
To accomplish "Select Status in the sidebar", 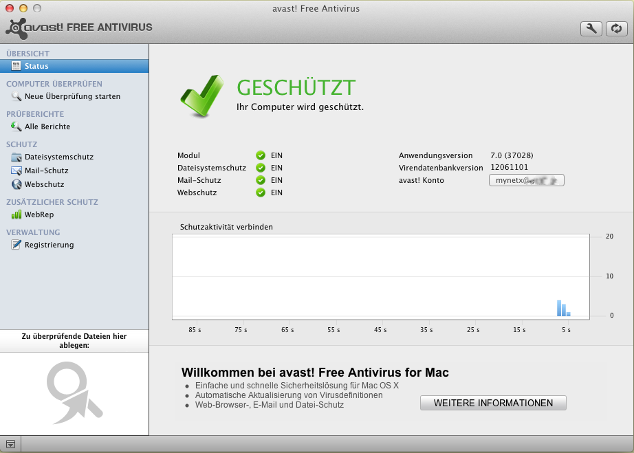I will [x=74, y=66].
